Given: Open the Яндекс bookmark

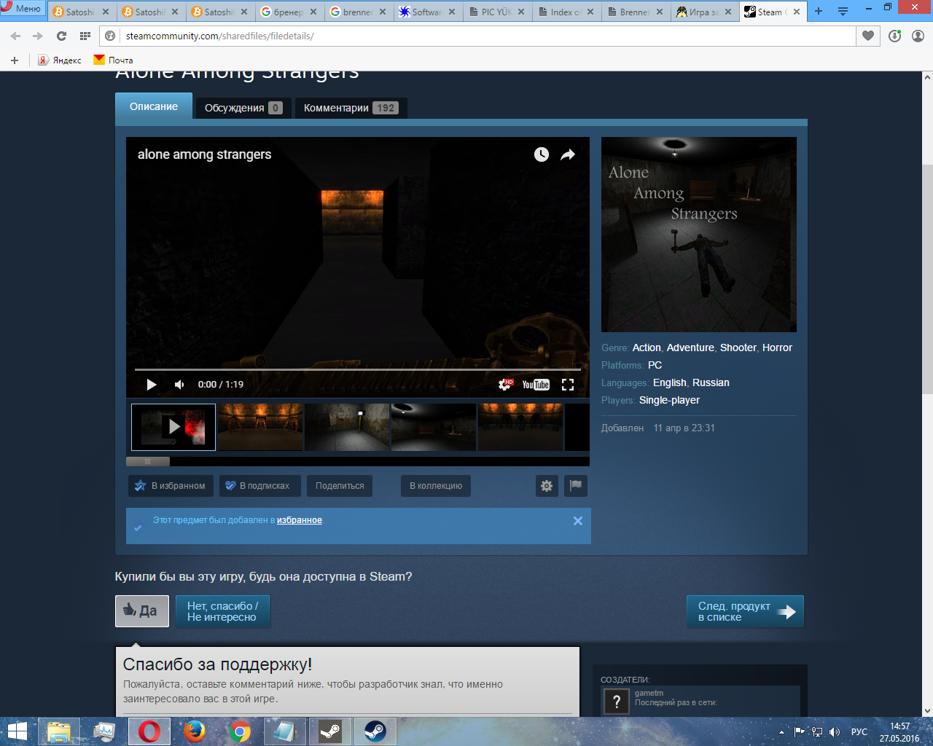Looking at the screenshot, I should (60, 60).
